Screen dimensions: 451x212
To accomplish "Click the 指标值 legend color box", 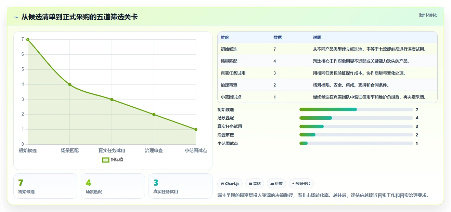I will [x=106, y=160].
